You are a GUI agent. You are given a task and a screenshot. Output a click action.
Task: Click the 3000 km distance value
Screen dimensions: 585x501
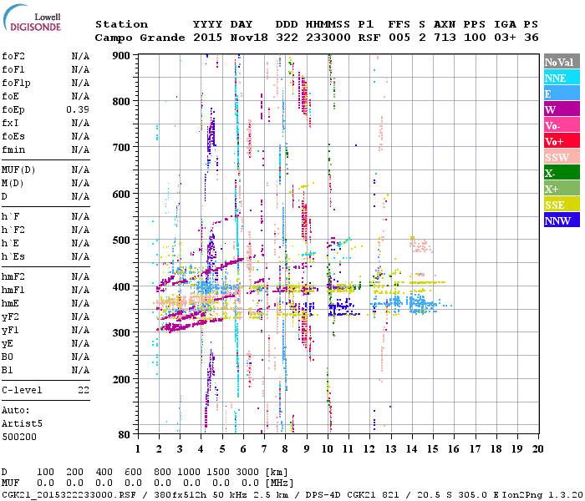coord(247,473)
